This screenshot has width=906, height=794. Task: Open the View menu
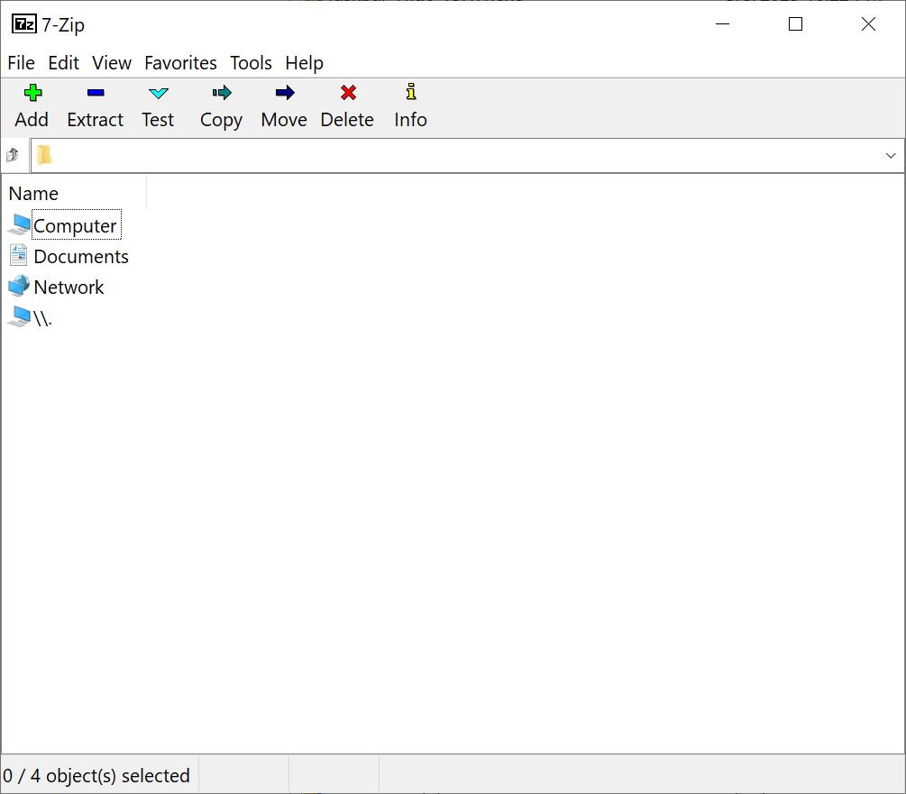pos(111,62)
